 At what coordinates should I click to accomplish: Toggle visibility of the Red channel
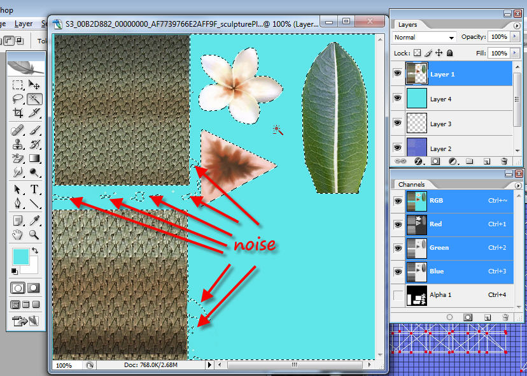pyautogui.click(x=398, y=224)
